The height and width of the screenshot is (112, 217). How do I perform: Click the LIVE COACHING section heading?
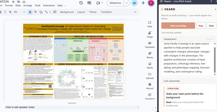click(171, 81)
